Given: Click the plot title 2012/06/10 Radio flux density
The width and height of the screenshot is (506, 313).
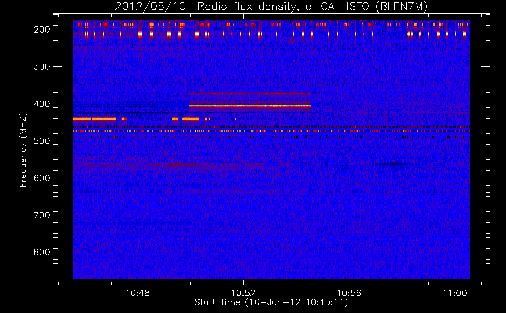Looking at the screenshot, I should (x=271, y=6).
